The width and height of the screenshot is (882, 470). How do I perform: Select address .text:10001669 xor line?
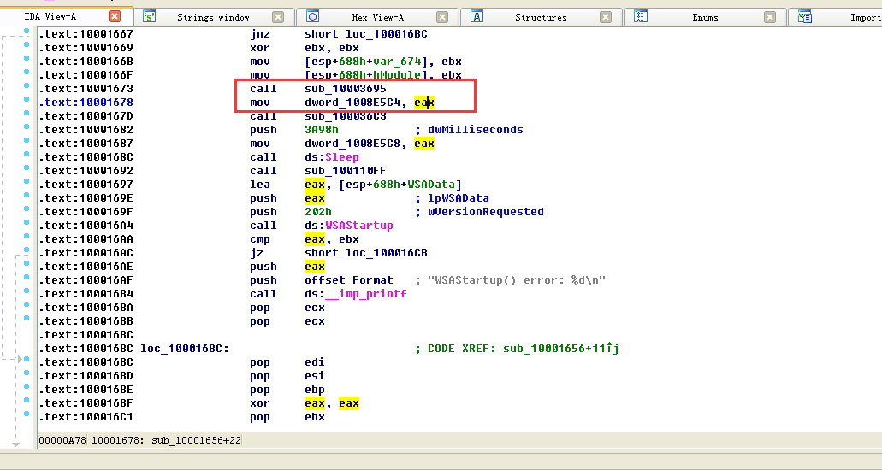86,48
